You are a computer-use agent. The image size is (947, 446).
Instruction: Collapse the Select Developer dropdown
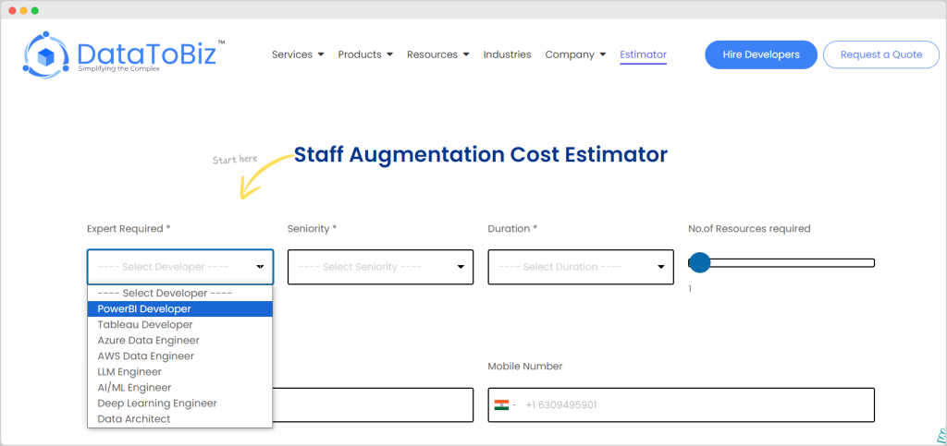coord(180,267)
